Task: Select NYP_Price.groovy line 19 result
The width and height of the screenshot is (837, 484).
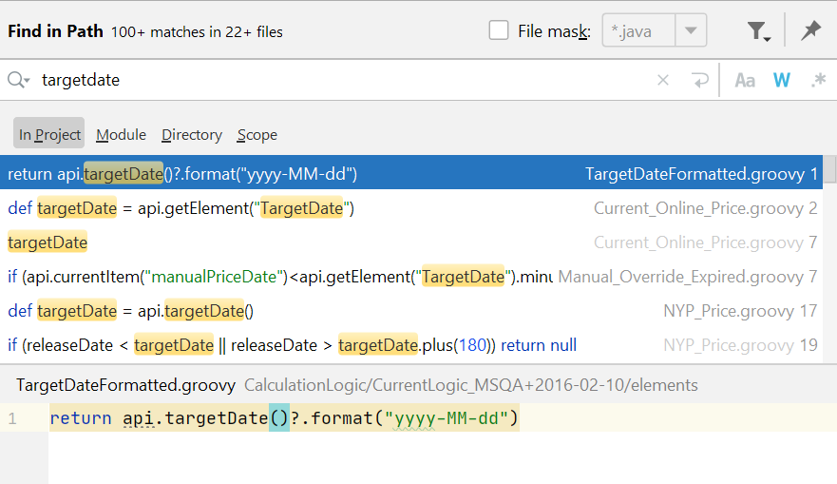Action: (x=409, y=345)
